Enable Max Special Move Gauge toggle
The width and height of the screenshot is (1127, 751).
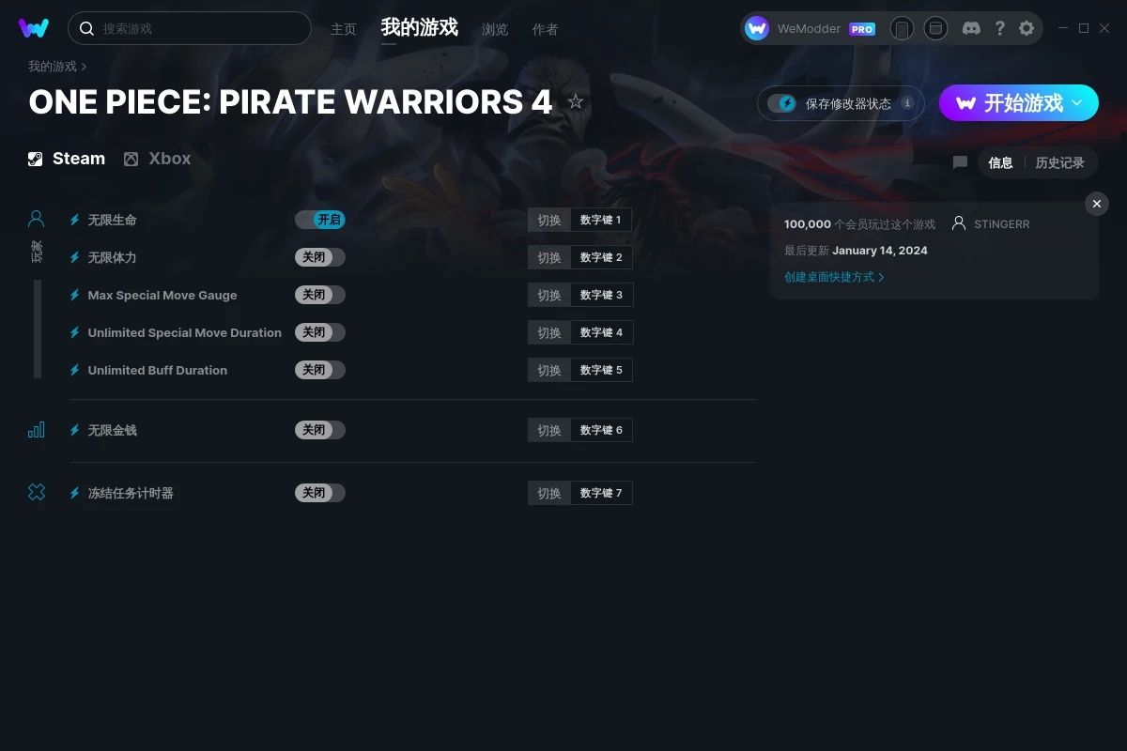click(320, 295)
